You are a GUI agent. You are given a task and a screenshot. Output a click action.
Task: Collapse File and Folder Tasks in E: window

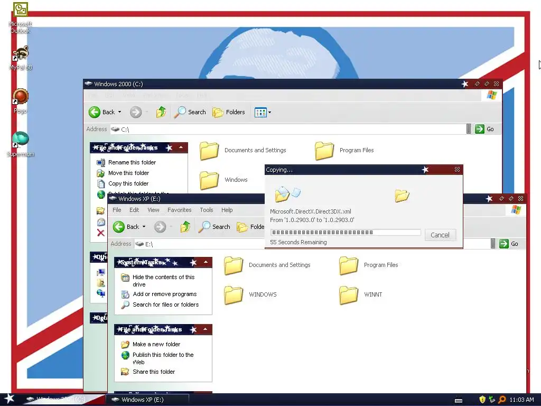tap(206, 329)
